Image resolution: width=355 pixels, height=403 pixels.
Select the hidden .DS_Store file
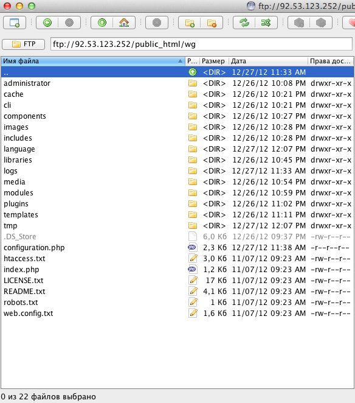coord(177,237)
